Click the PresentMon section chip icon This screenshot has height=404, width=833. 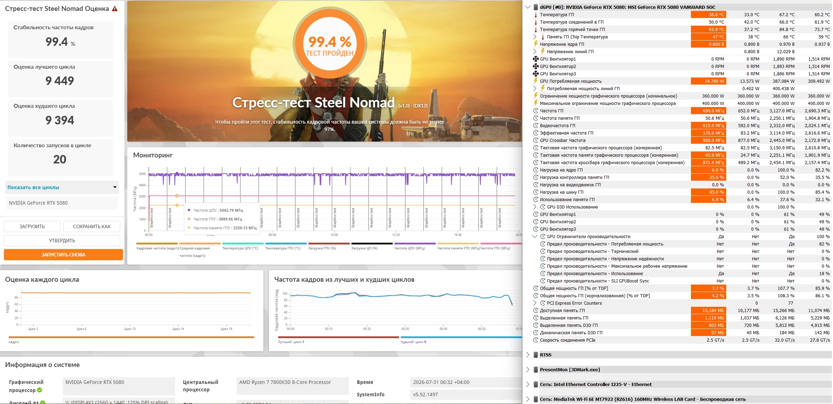(x=535, y=369)
